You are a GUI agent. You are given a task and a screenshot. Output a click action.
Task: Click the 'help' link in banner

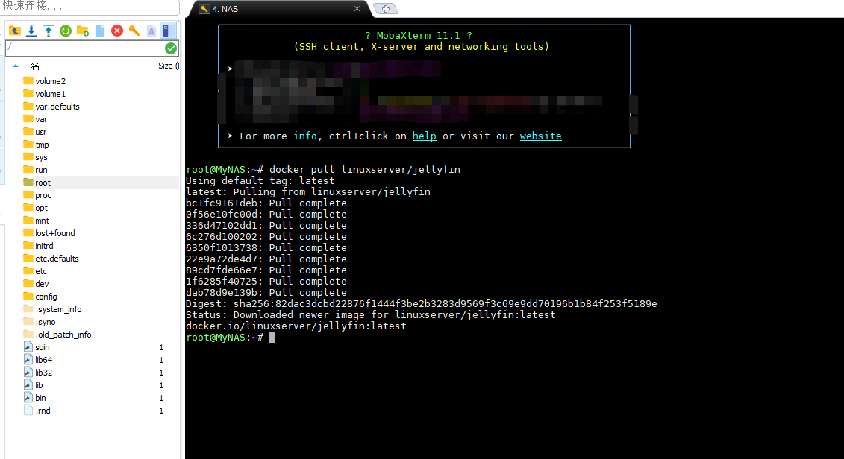(x=424, y=136)
